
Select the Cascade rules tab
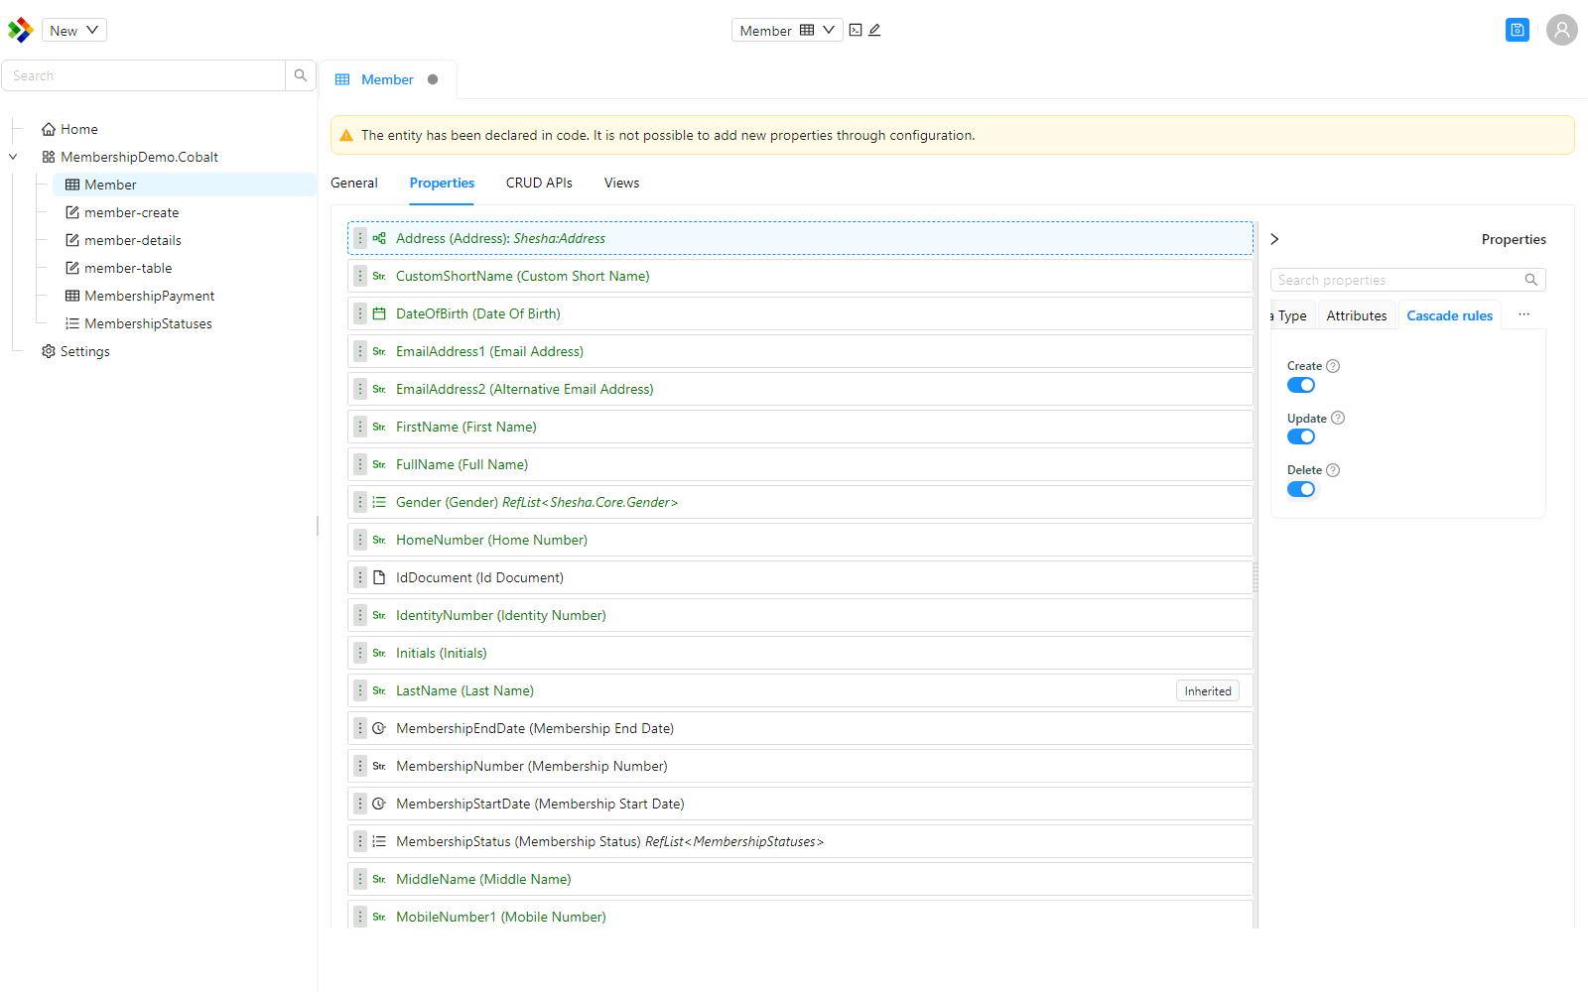tap(1449, 315)
